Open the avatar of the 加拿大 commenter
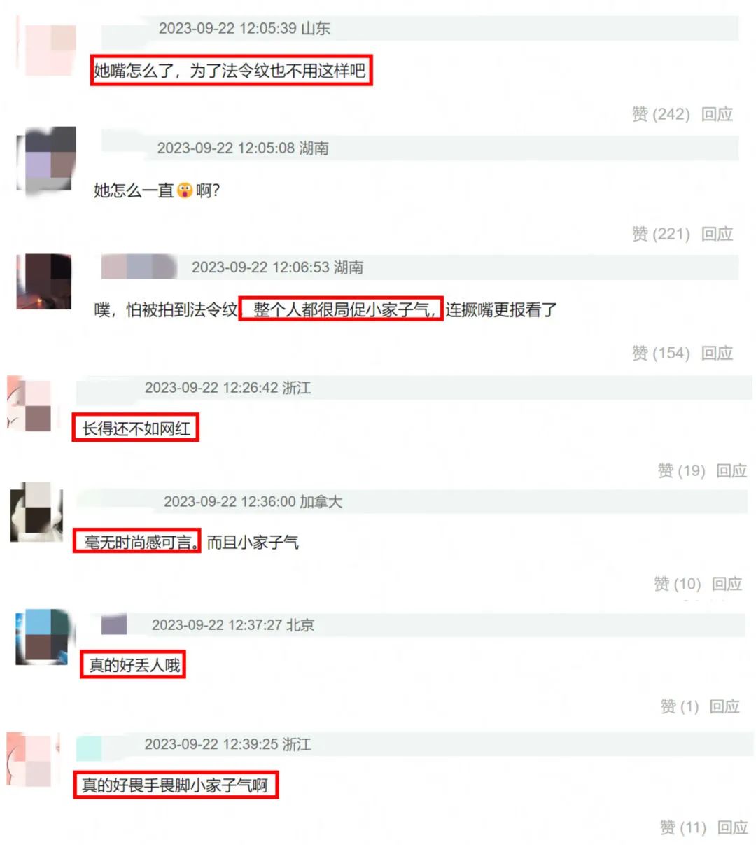 coord(36,512)
